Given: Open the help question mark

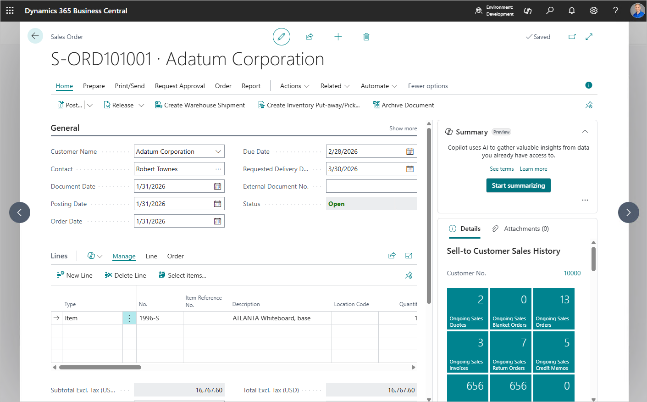Looking at the screenshot, I should 616,11.
